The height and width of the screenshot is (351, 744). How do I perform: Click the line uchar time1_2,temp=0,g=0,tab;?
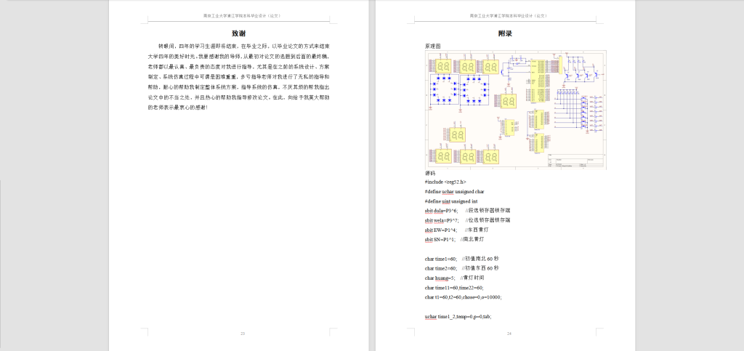pyautogui.click(x=458, y=316)
